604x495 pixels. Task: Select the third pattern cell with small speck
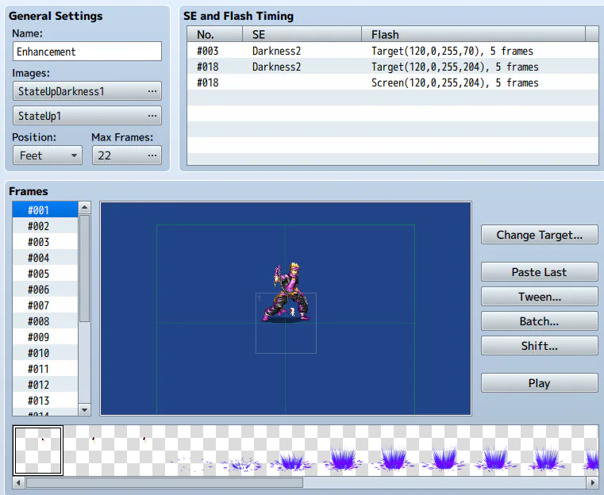coord(140,451)
